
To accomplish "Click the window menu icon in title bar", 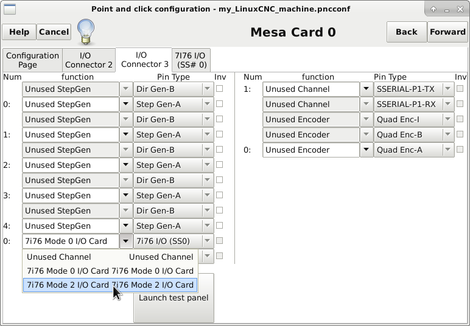I will pos(10,9).
